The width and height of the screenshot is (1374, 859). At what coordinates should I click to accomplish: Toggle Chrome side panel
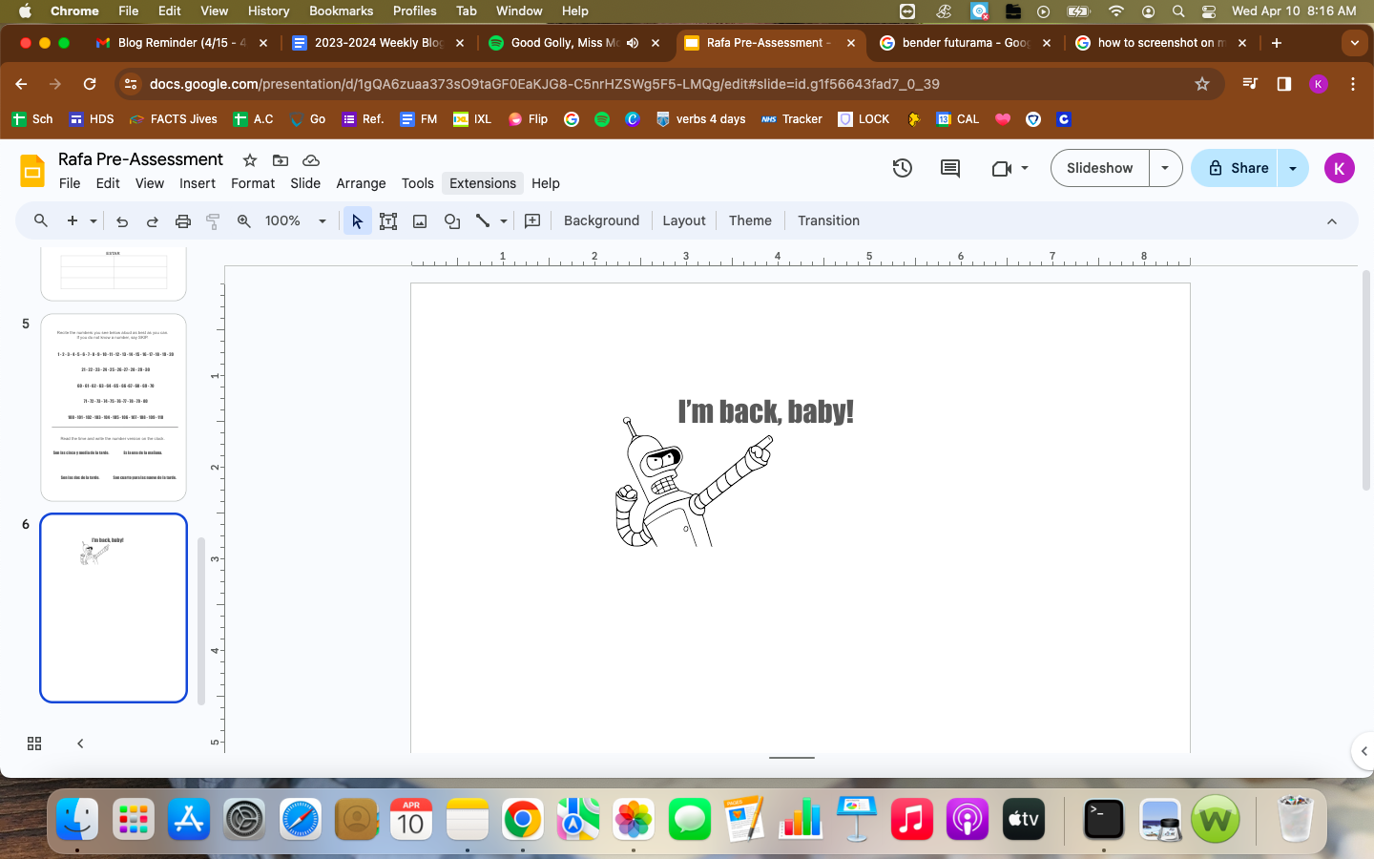[x=1284, y=84]
